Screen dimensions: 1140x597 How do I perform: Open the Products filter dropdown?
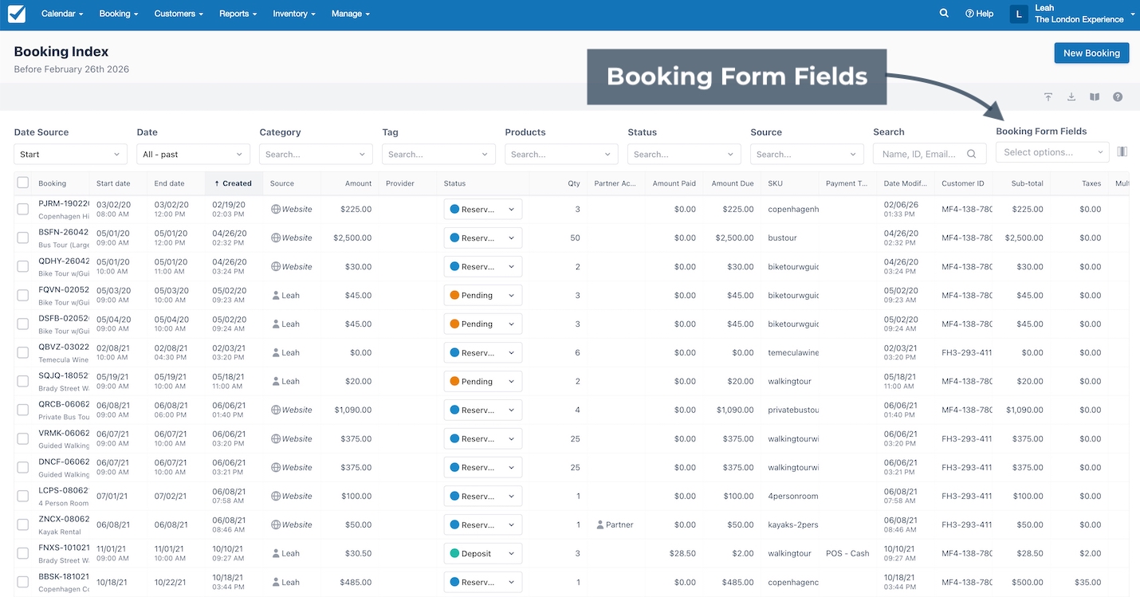(561, 154)
